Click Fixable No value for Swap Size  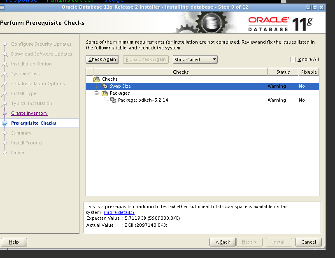[302, 86]
